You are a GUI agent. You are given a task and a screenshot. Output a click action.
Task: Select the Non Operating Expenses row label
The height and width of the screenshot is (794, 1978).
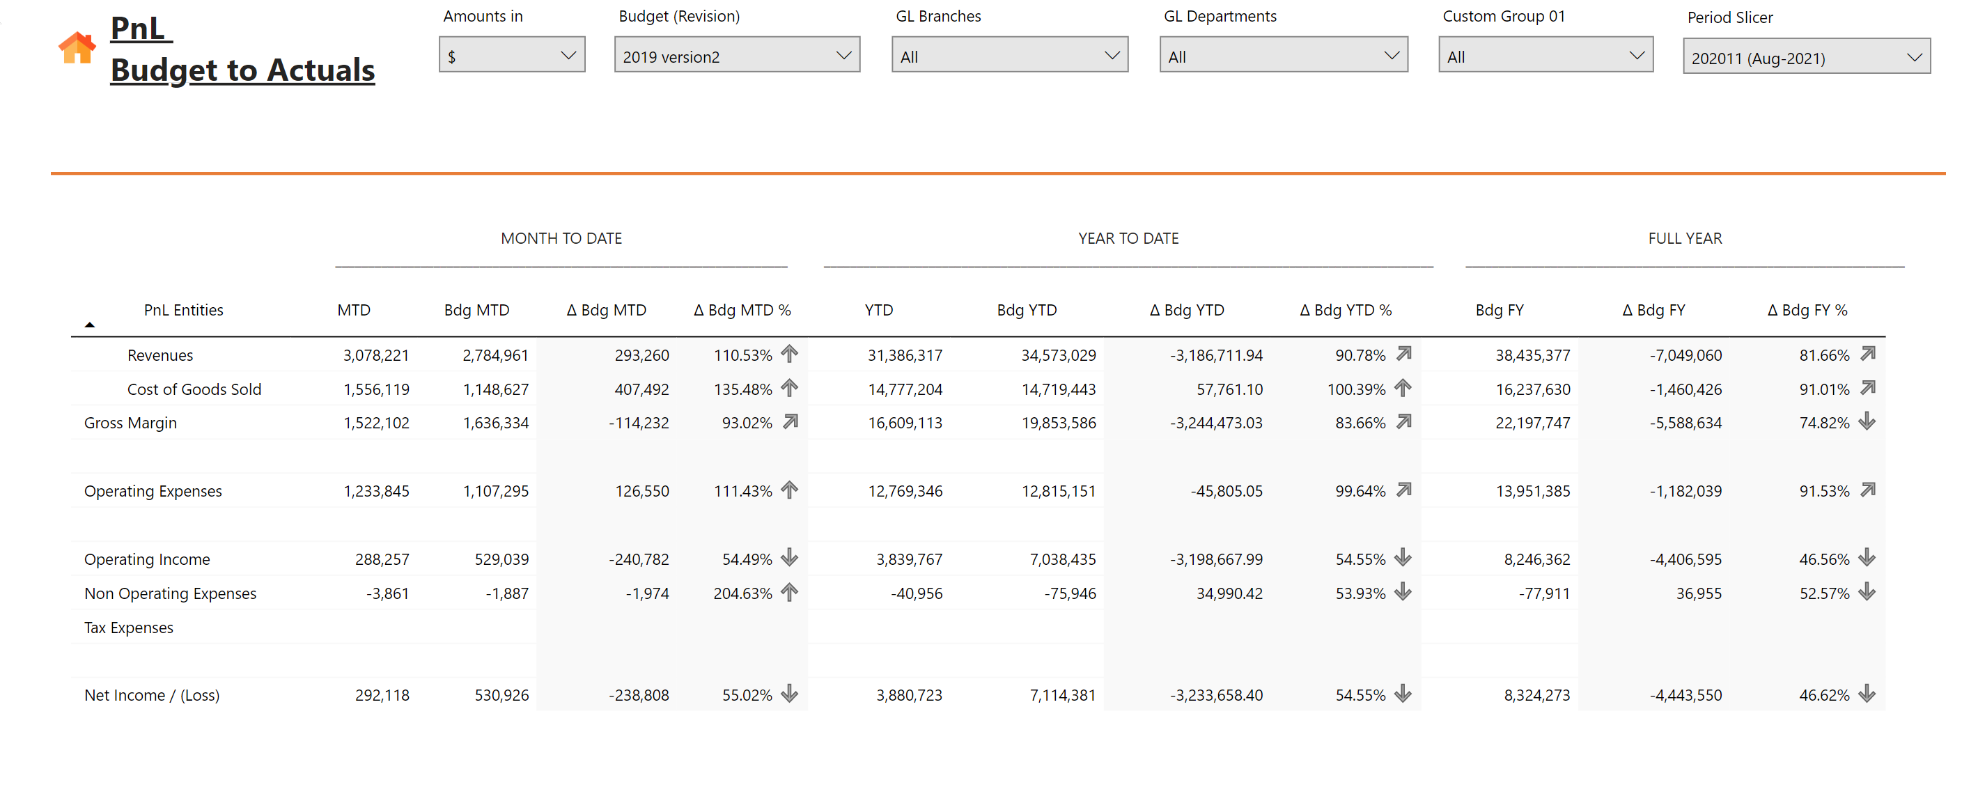pos(170,593)
